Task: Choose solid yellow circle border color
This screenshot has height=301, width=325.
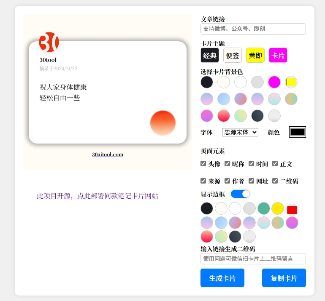Action: click(278, 208)
